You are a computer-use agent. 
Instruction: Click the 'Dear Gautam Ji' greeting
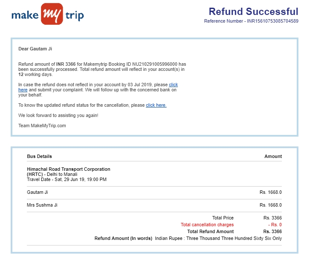point(35,49)
